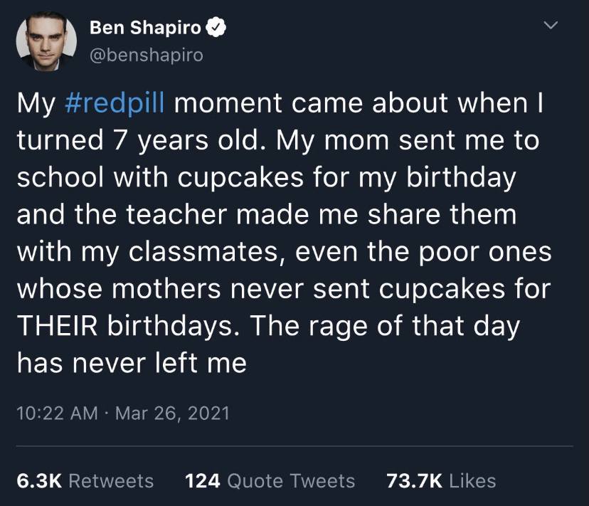Click the verified badge beside the name
The height and width of the screenshot is (506, 589).
tap(216, 29)
